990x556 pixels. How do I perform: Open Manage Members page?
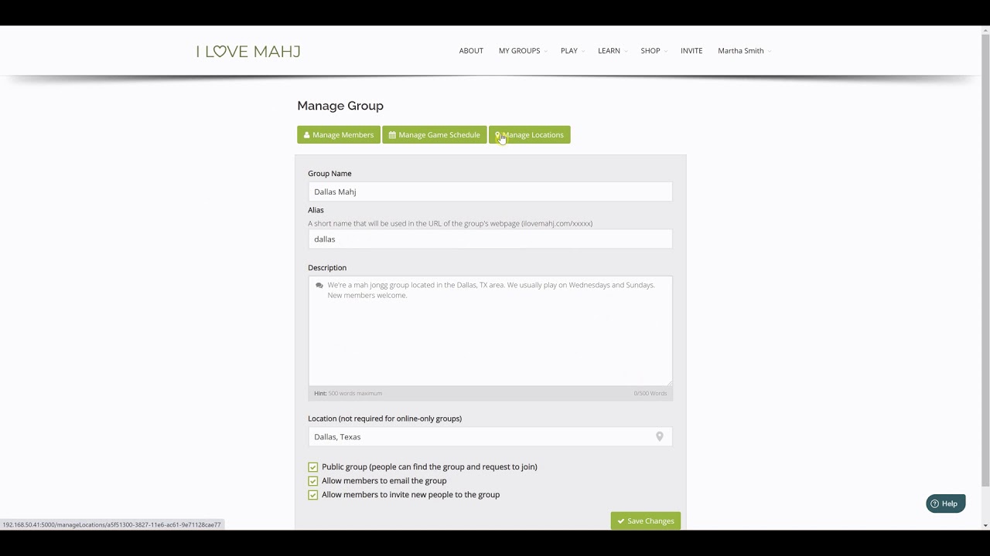pyautogui.click(x=339, y=135)
